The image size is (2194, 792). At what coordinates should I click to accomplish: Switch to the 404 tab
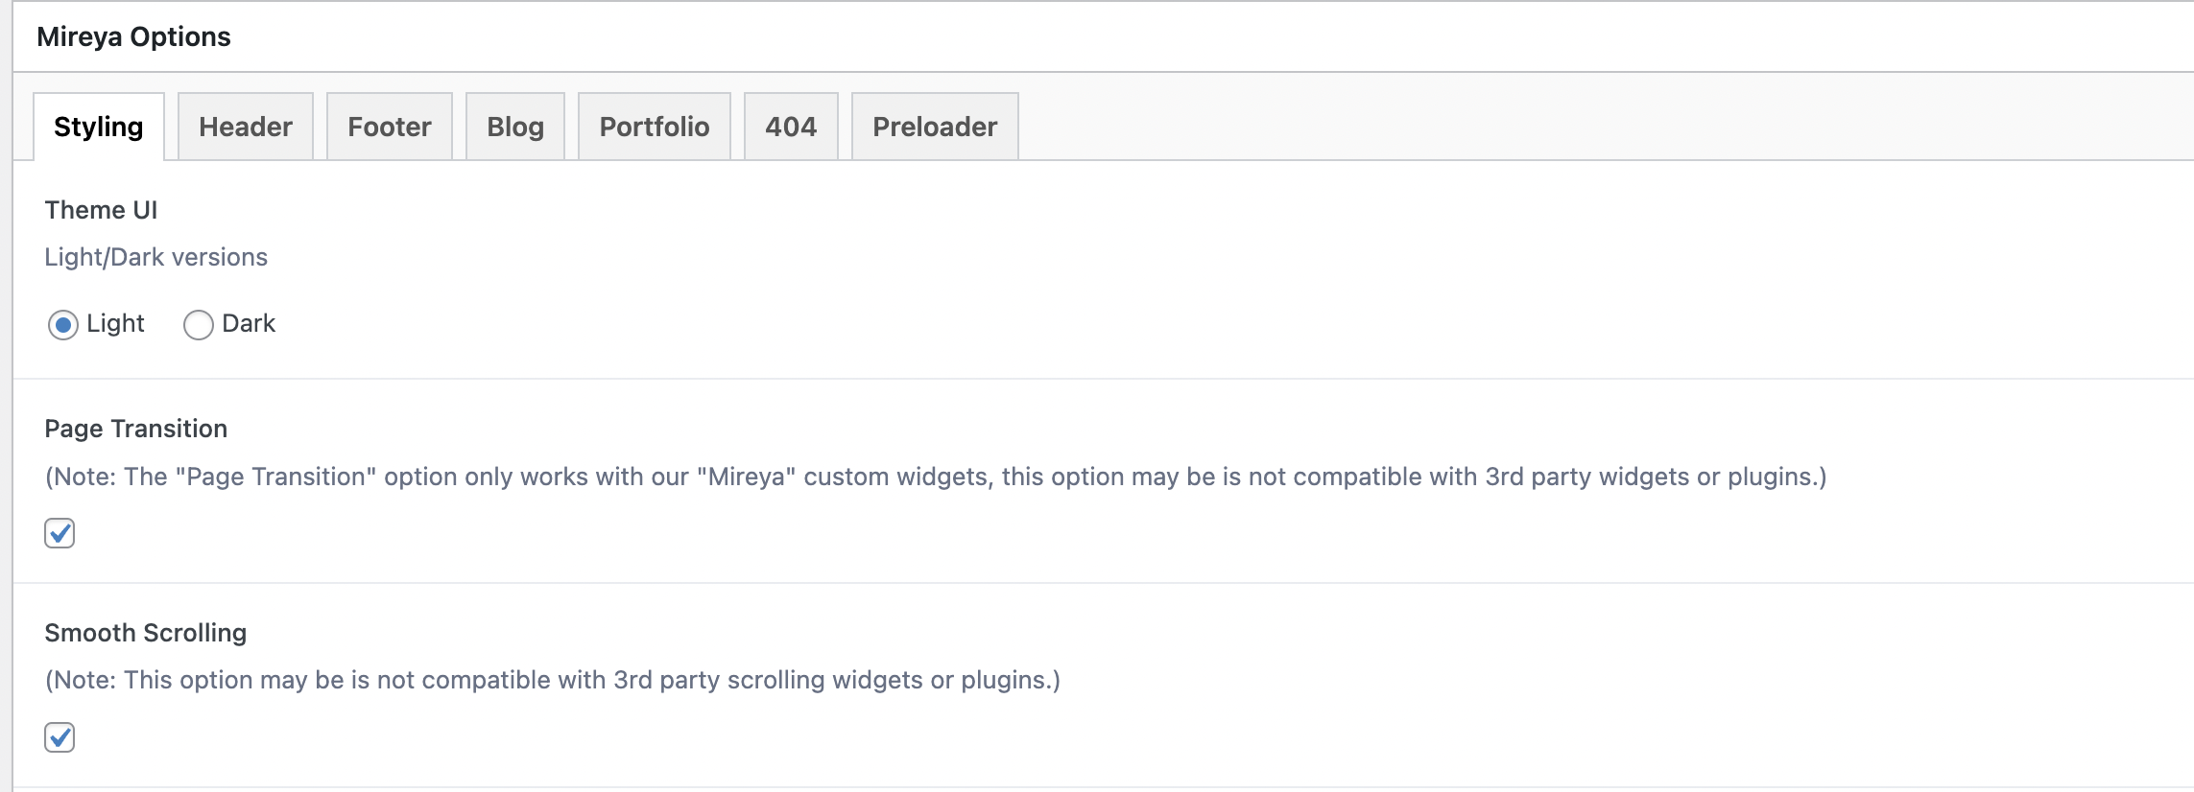coord(791,127)
